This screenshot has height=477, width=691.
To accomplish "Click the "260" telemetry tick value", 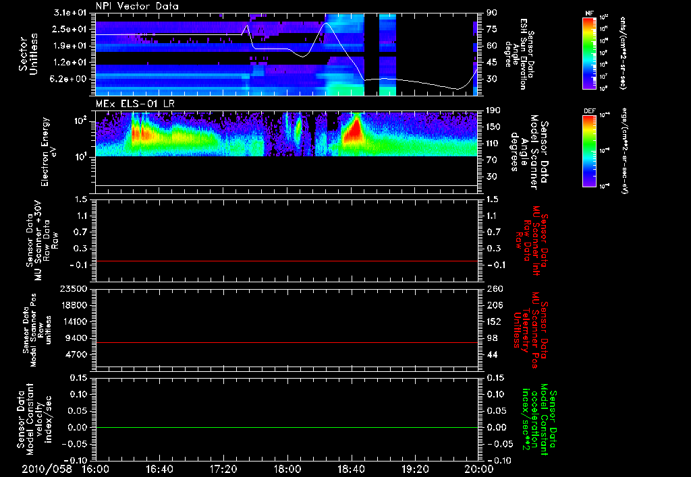I will (x=494, y=288).
